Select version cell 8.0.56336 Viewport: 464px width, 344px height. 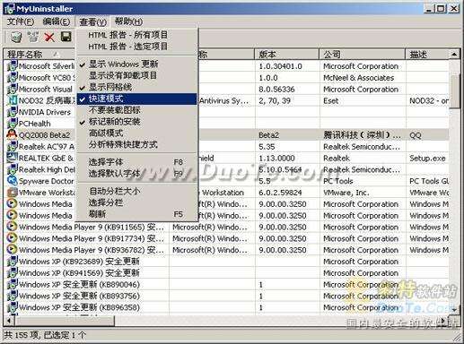click(x=287, y=89)
